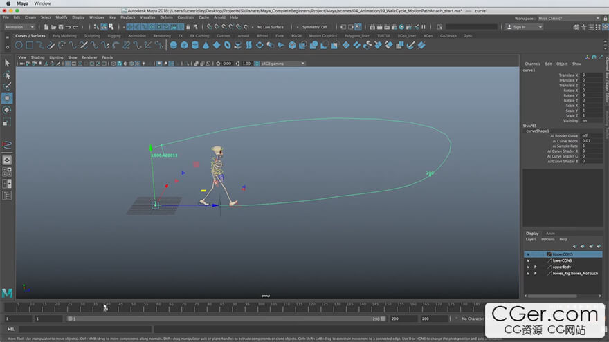Open the sRGB gamma view transform dropdown
The width and height of the screenshot is (609, 342).
(283, 64)
